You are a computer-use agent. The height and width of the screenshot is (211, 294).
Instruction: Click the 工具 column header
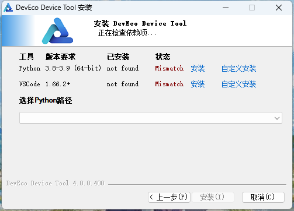[x=26, y=57]
